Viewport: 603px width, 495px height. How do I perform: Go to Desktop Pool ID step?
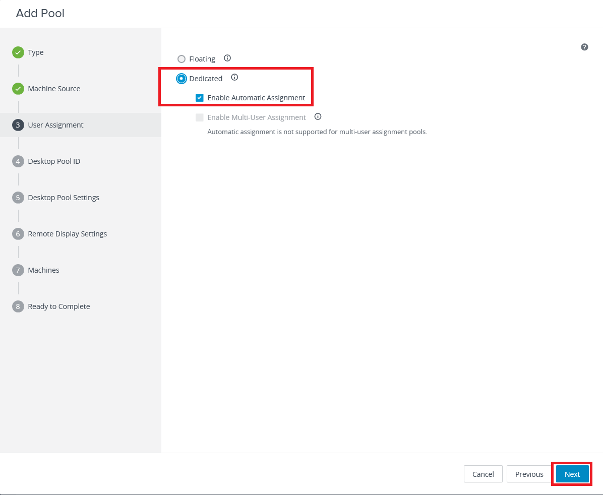click(54, 161)
